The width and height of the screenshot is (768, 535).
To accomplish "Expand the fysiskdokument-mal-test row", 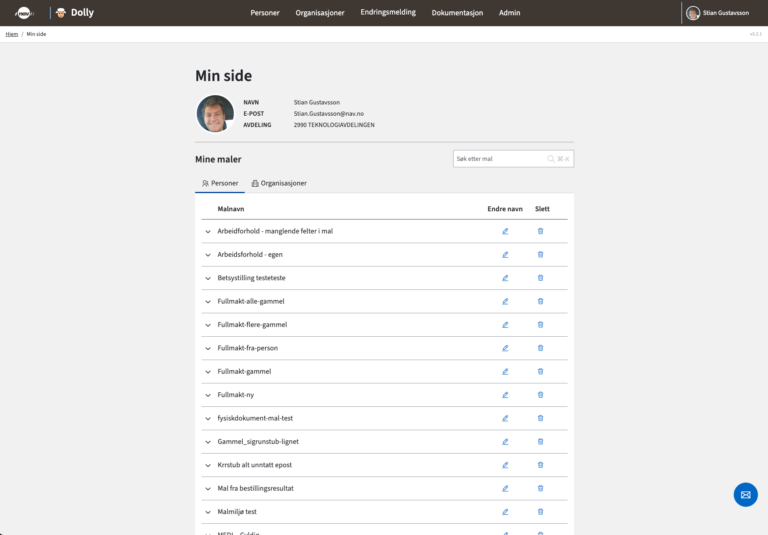I will [x=208, y=418].
